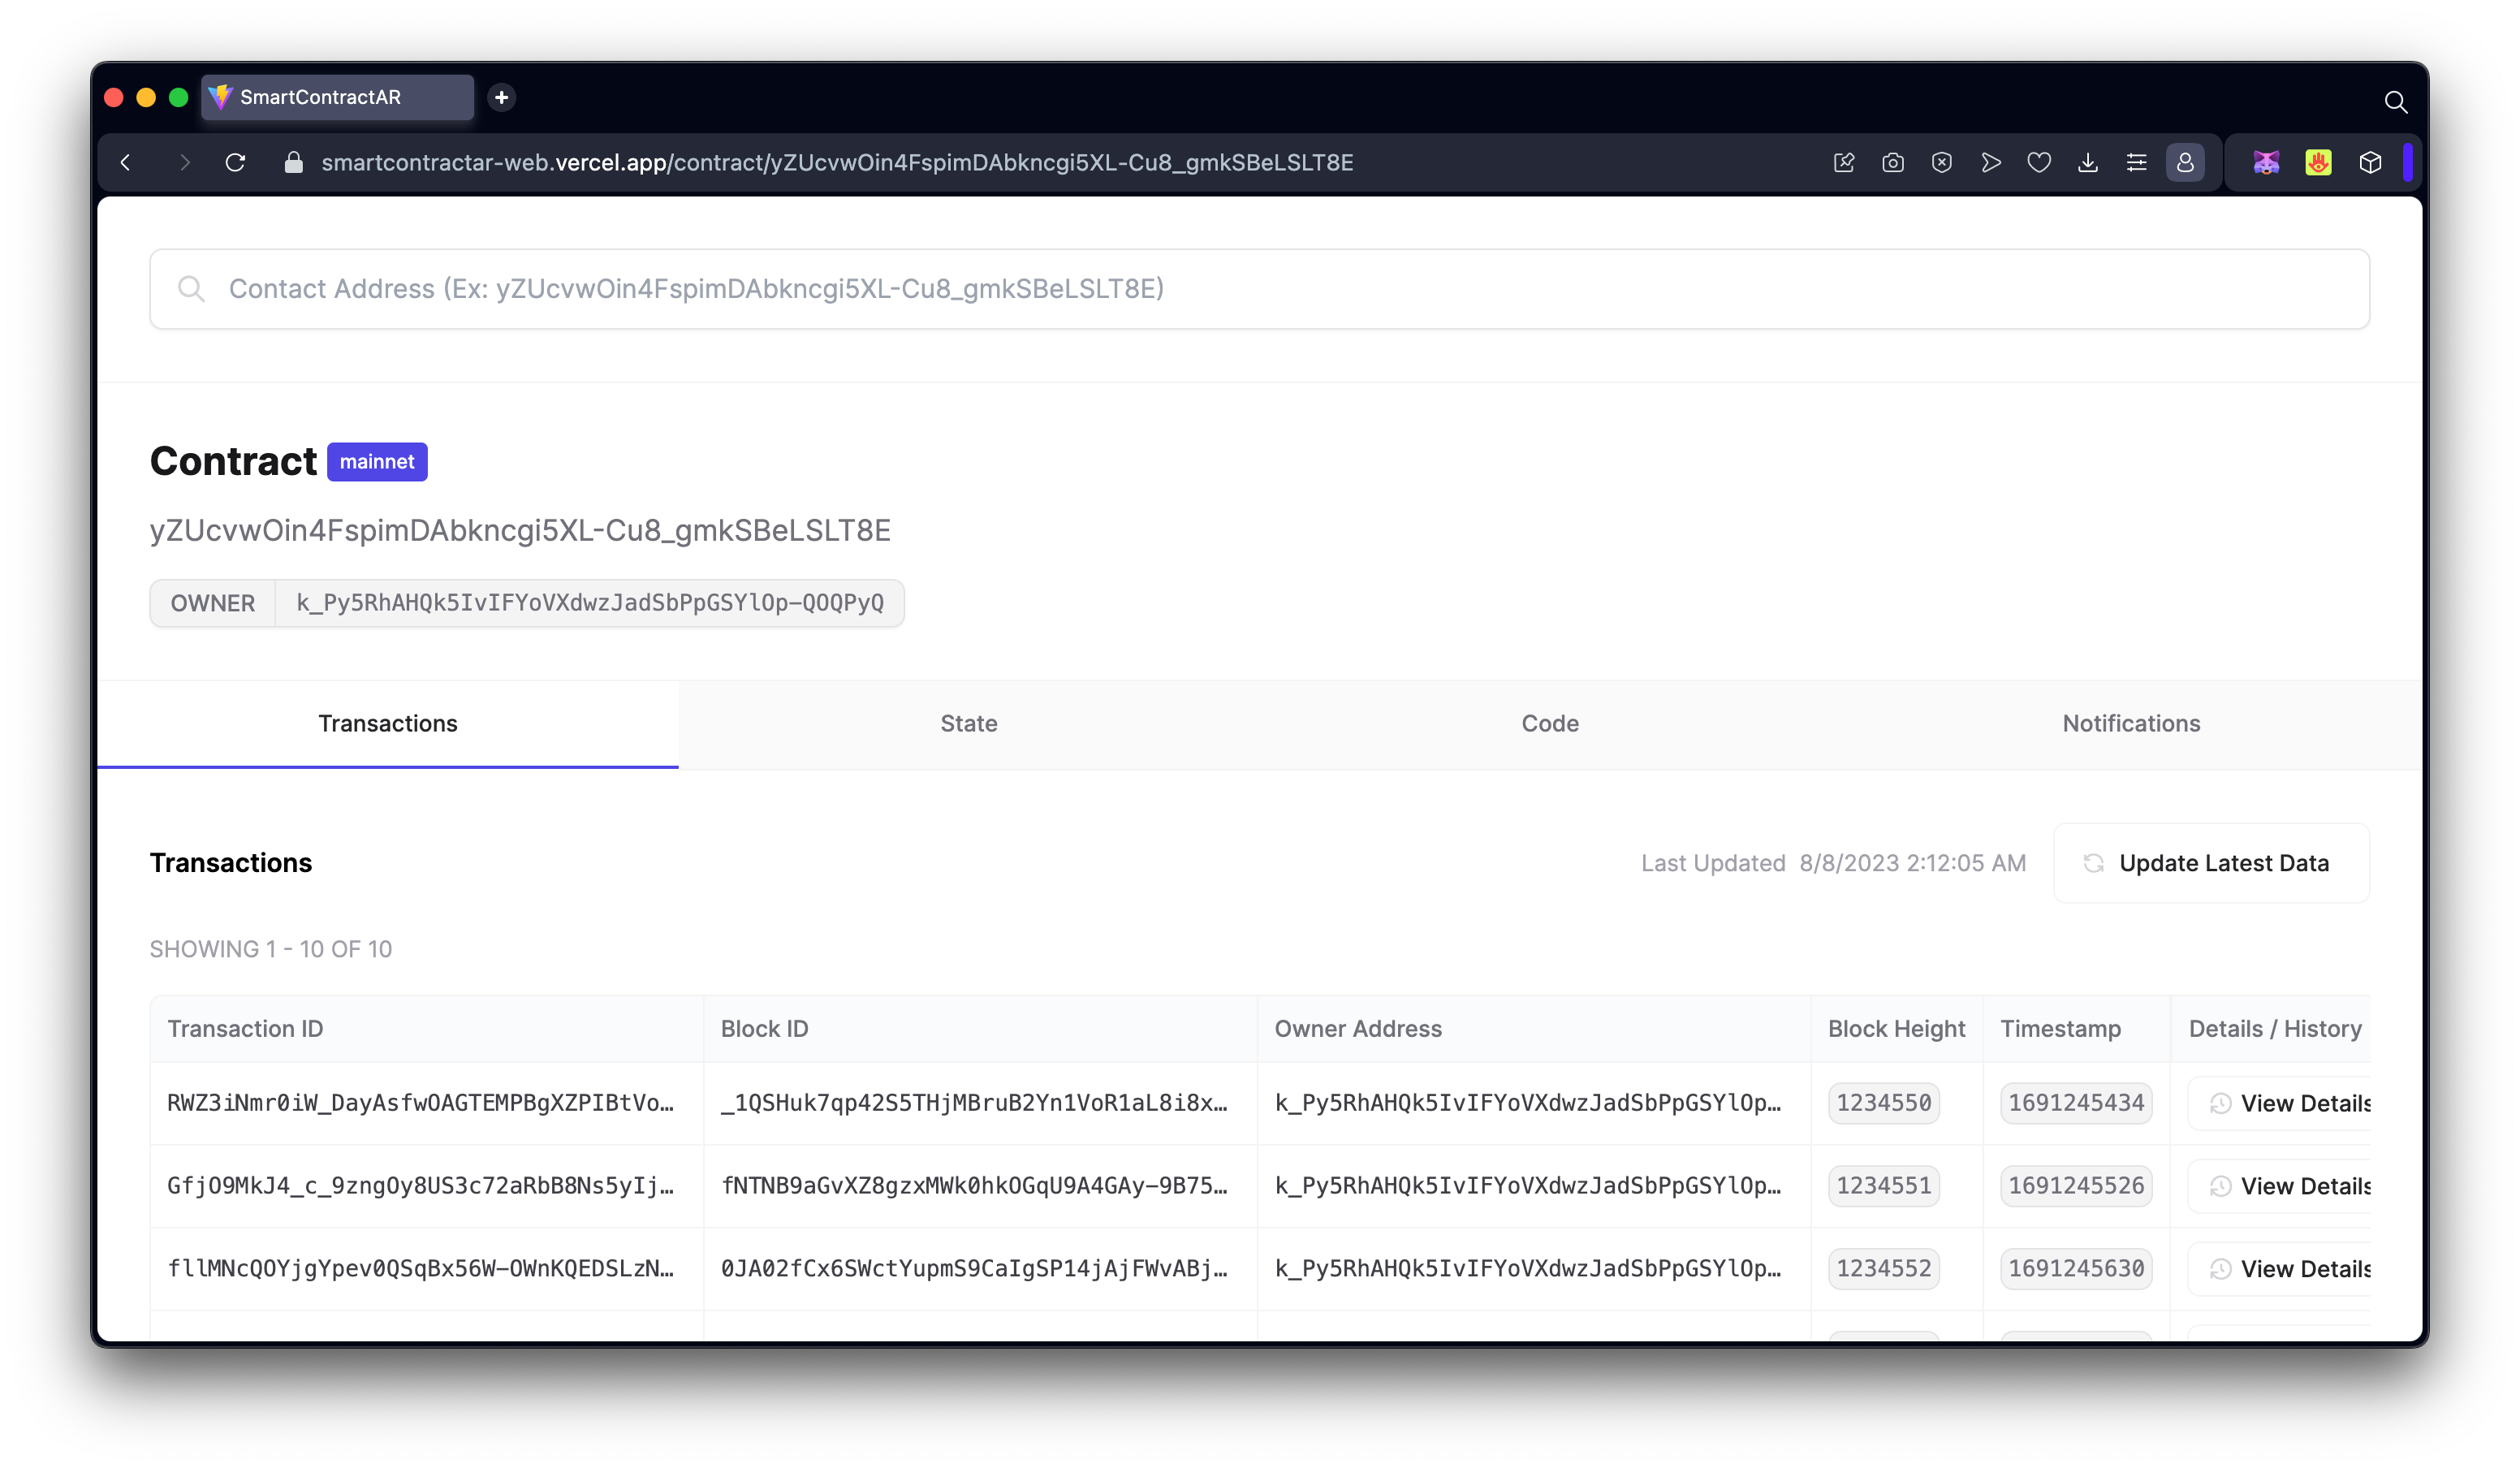Open the cube extensions icon
The image size is (2520, 1468).
click(x=2370, y=162)
